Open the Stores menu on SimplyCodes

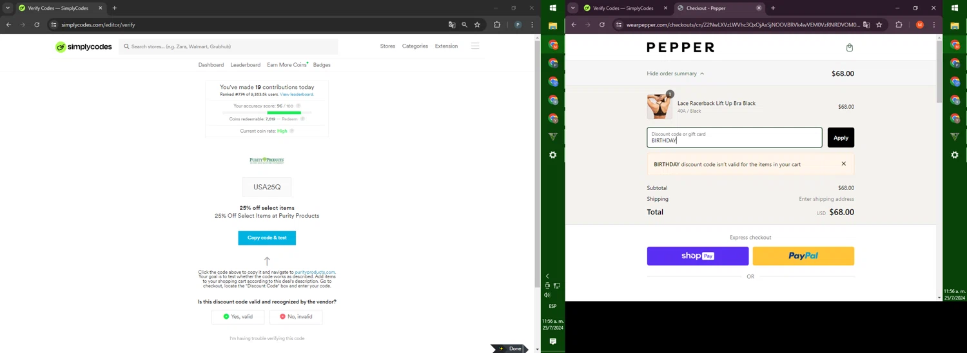[387, 46]
